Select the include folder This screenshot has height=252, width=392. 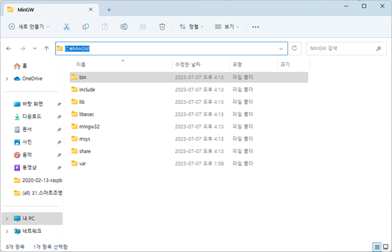[189, 90]
